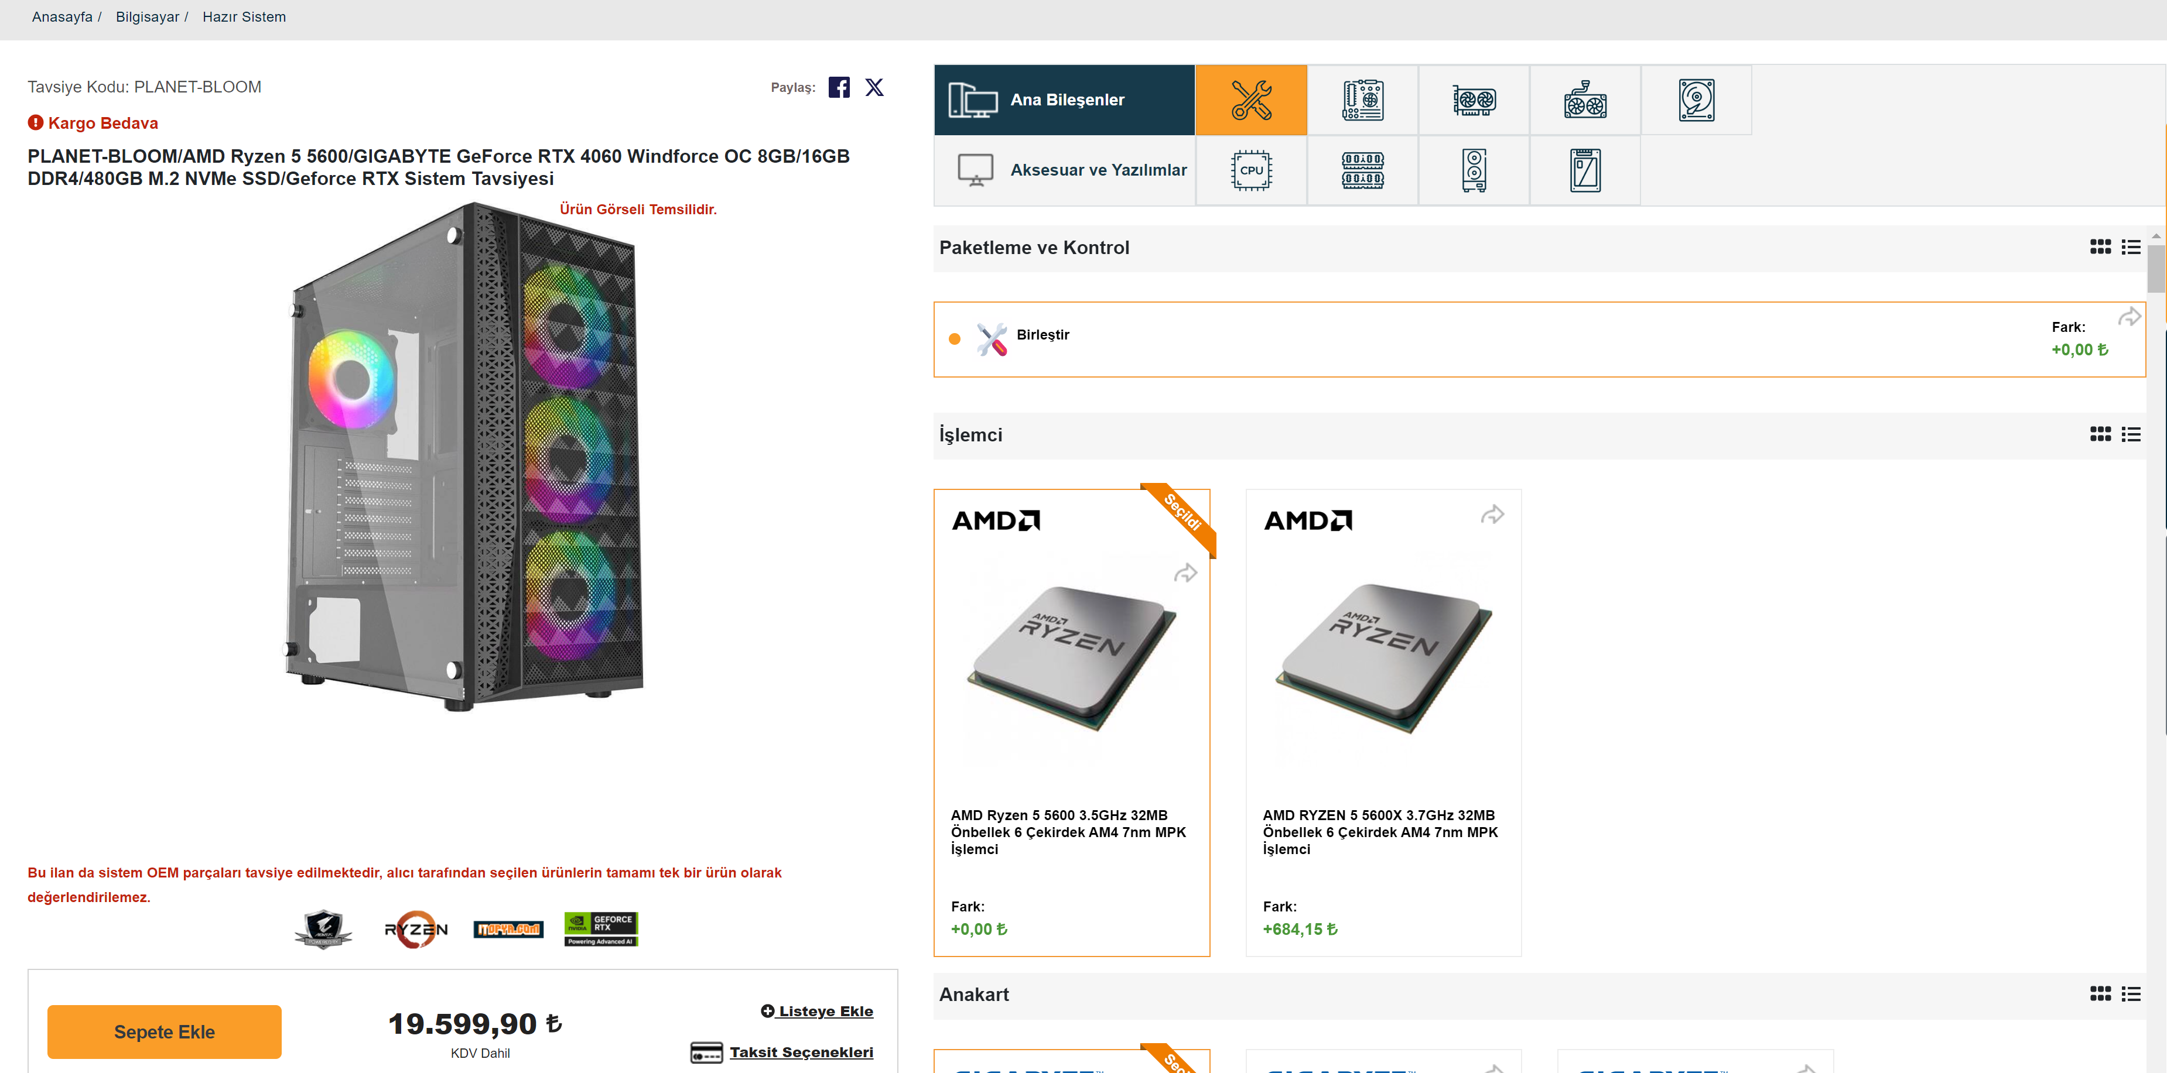Image resolution: width=2167 pixels, height=1073 pixels.
Task: Switch Paketleme ve Kontrol to grid view
Action: (2100, 247)
